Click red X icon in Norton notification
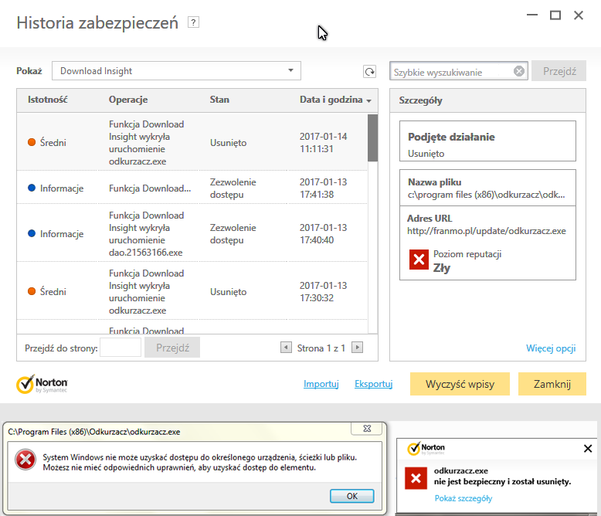Viewport: 601px width, 516px height. click(x=416, y=478)
